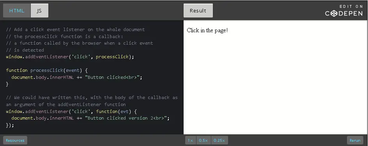The height and width of the screenshot is (146, 368).
Task: Click the comment '// Add a click event listener'
Action: click(x=46, y=30)
